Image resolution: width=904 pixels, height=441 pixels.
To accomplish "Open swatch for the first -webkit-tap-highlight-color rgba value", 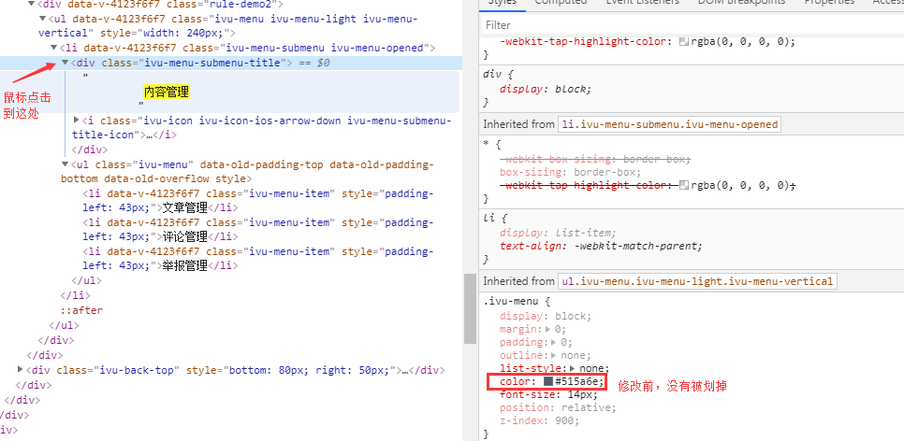I will [684, 41].
